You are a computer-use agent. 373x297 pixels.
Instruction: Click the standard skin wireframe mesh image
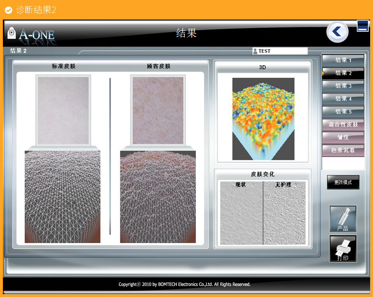(x=62, y=197)
